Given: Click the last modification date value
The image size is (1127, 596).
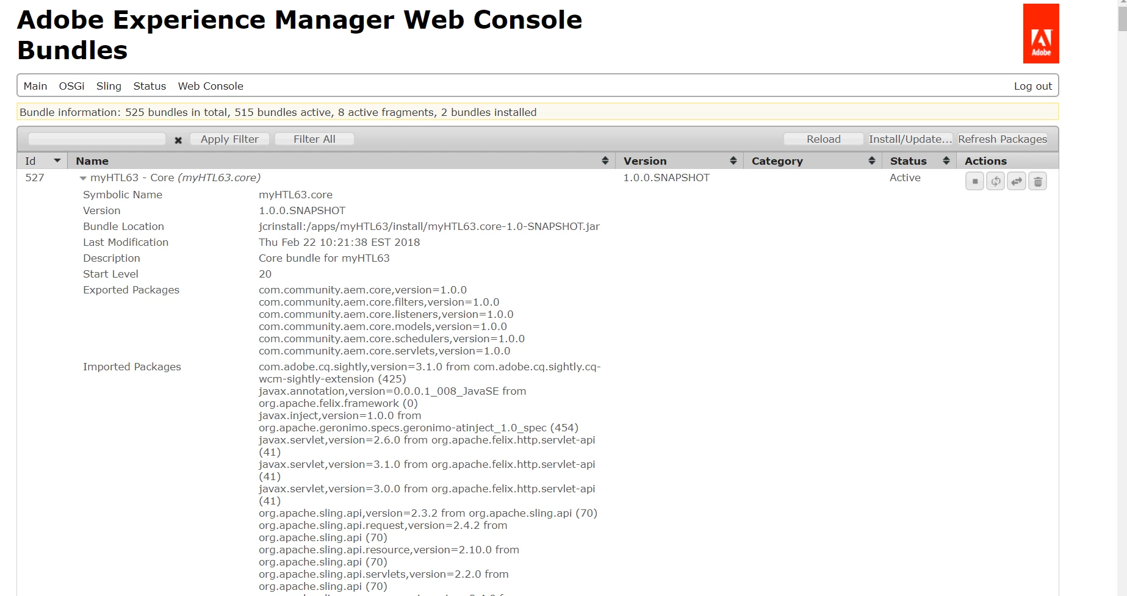Looking at the screenshot, I should pos(339,242).
